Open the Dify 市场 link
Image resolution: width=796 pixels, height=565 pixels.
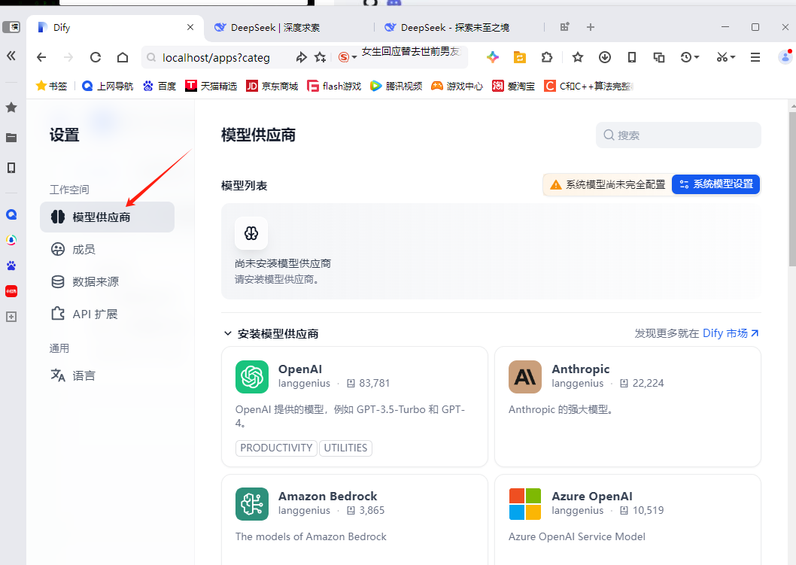tap(731, 333)
